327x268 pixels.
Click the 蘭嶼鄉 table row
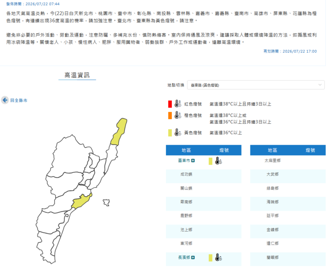(288, 259)
